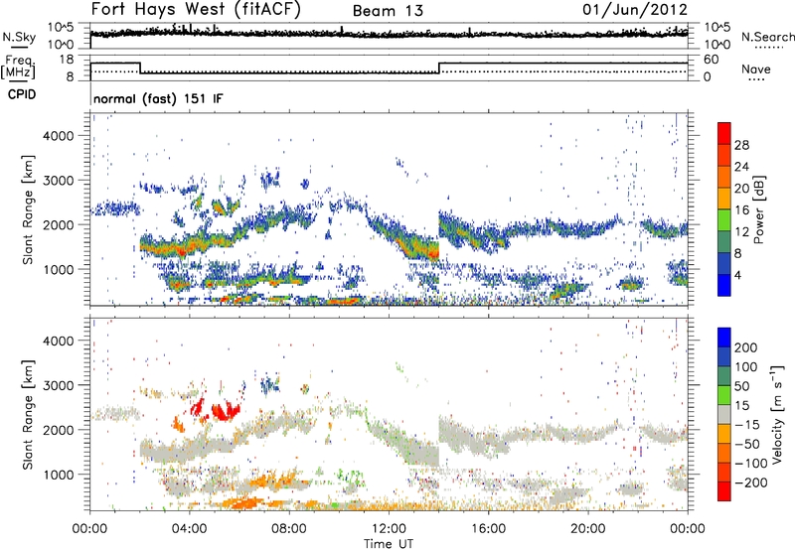This screenshot has height=550, width=795.
Task: Select the 60 tick on the Nave axis
Action: coord(712,60)
